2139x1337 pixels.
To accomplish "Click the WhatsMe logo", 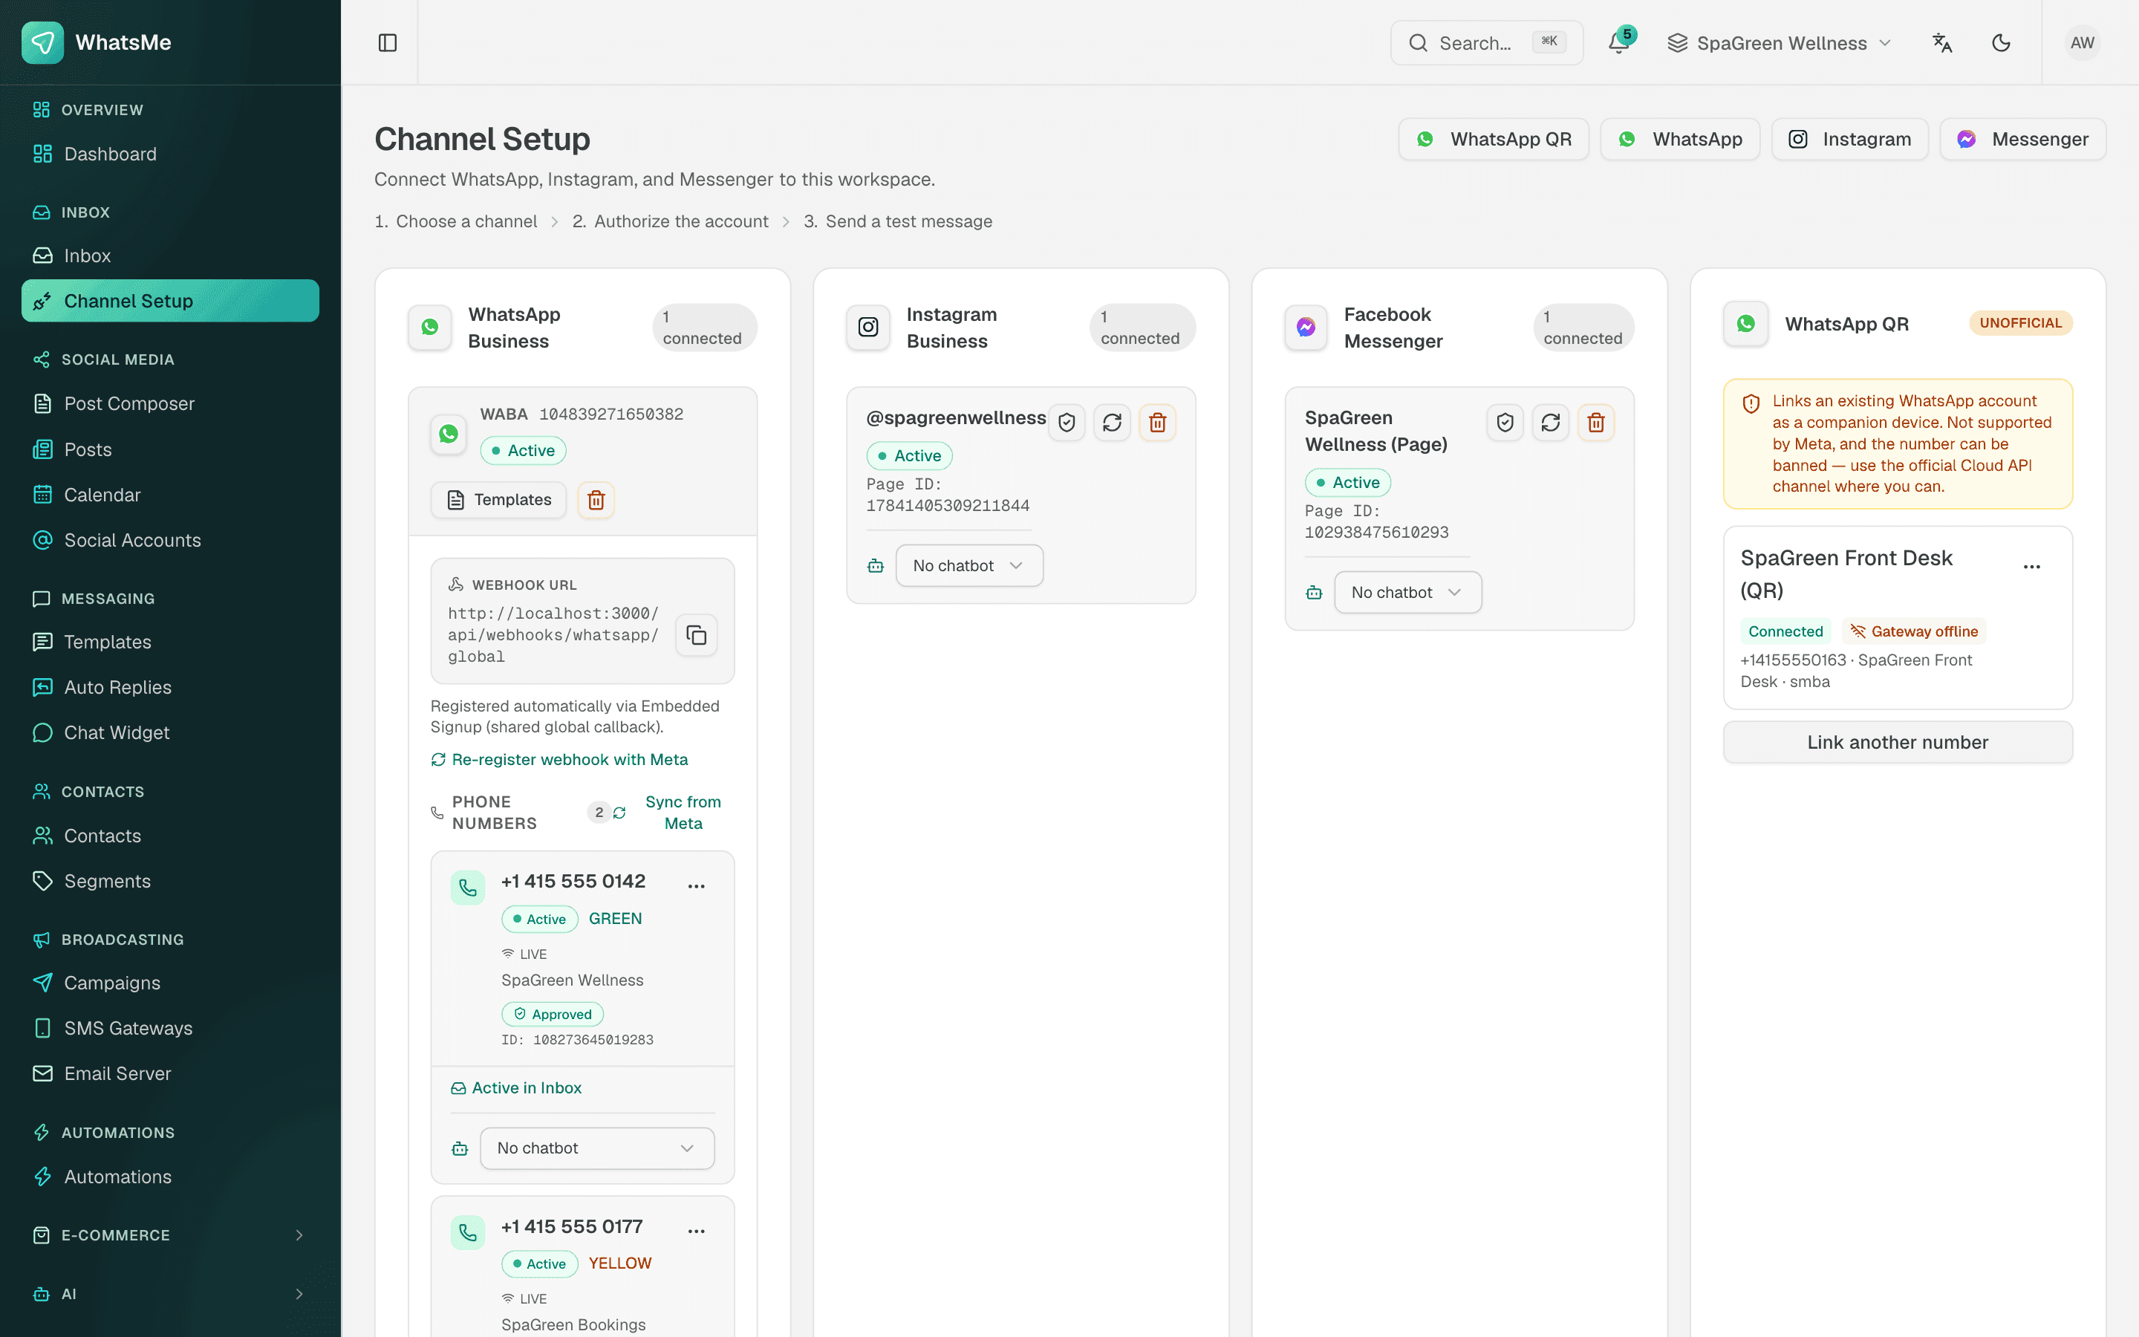I will pos(42,42).
